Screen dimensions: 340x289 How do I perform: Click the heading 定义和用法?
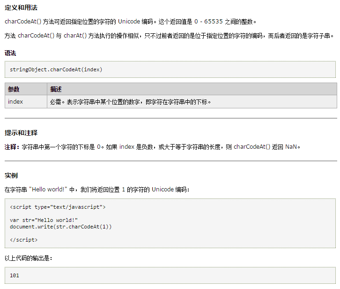click(21, 8)
